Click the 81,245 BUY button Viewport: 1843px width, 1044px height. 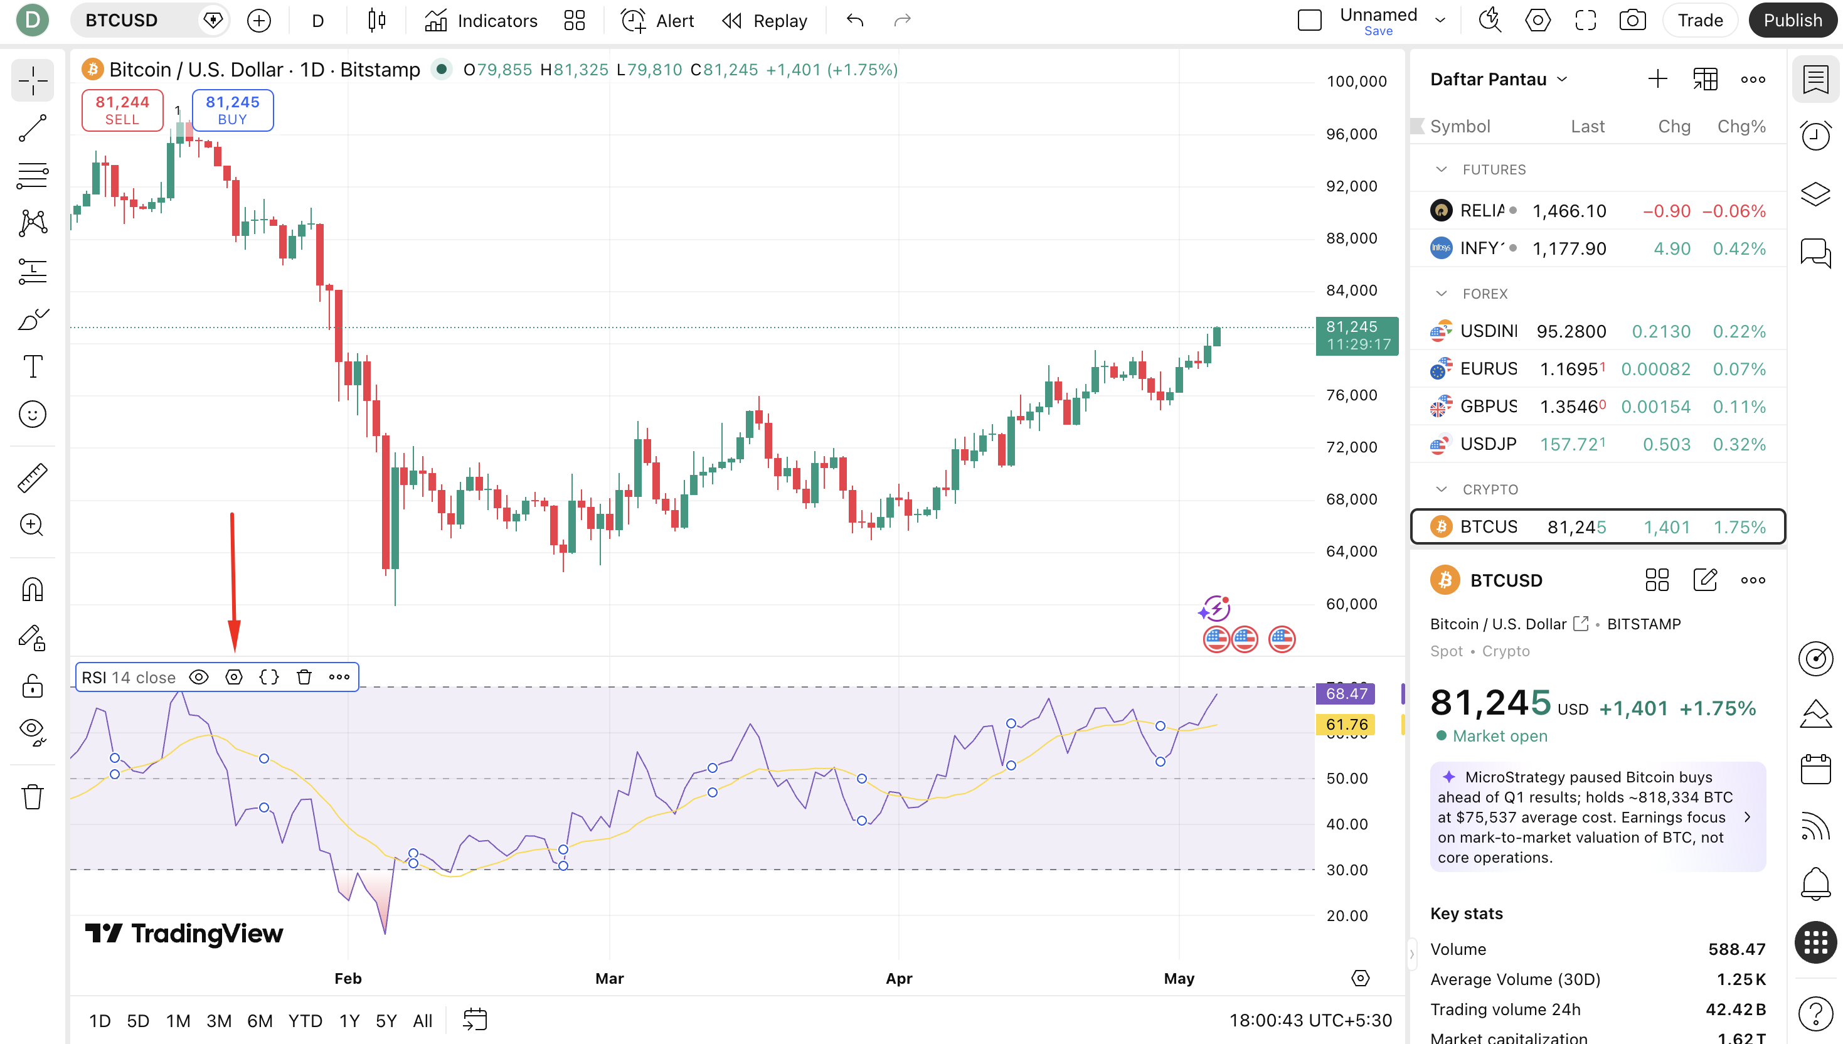coord(232,110)
